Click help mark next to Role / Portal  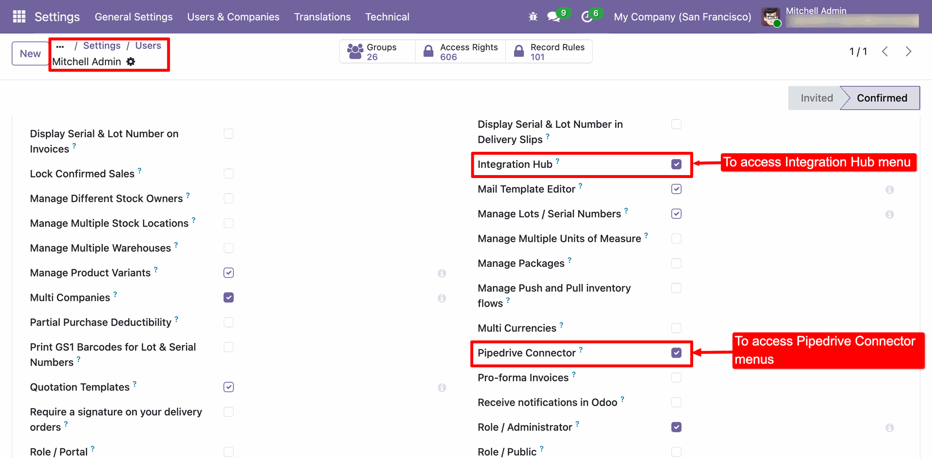pos(92,448)
